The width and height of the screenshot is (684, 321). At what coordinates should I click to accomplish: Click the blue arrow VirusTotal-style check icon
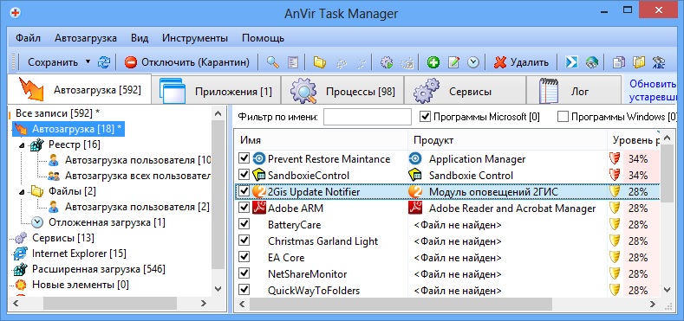[571, 62]
